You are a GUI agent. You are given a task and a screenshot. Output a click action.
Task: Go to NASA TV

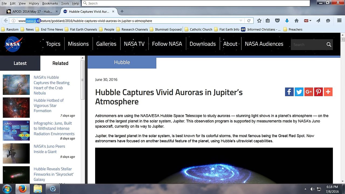tap(134, 44)
